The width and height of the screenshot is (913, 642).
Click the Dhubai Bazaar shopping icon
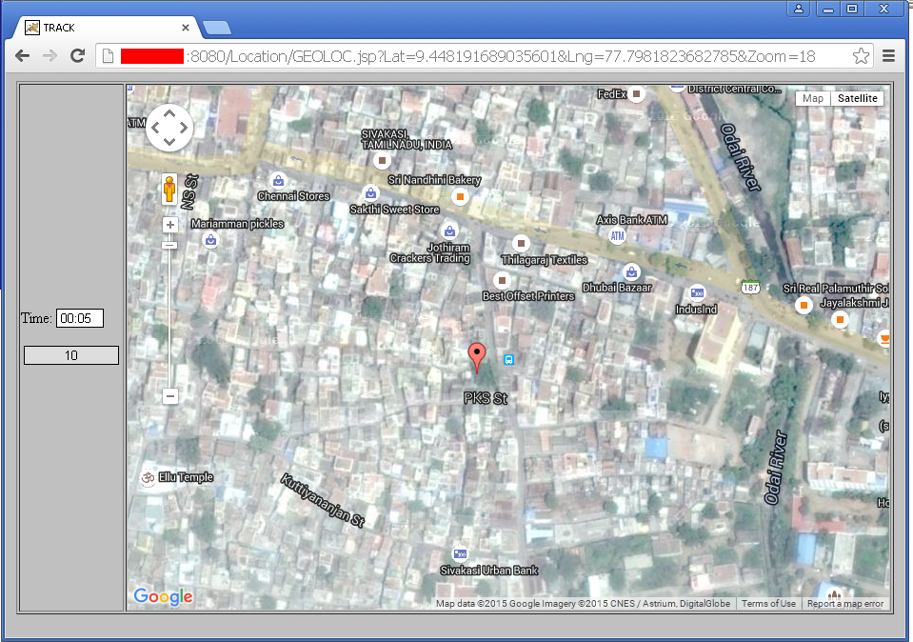pos(631,271)
